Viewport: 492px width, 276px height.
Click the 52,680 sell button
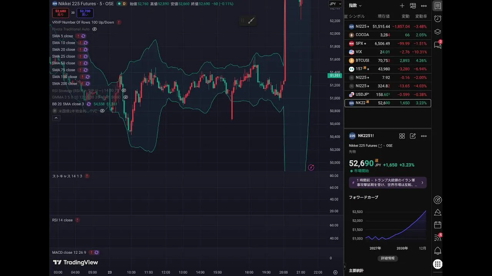click(x=61, y=13)
